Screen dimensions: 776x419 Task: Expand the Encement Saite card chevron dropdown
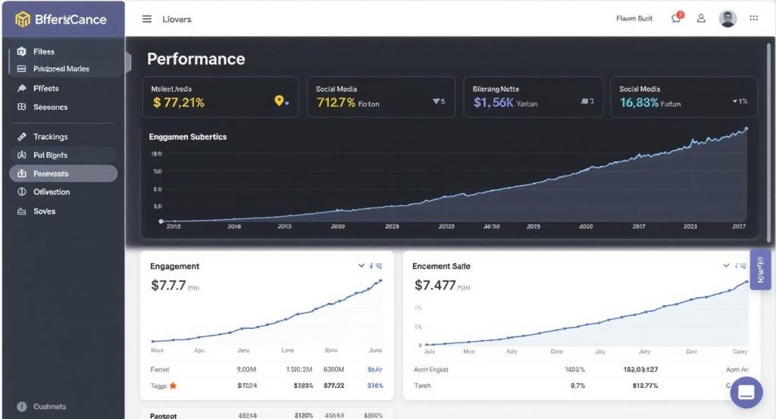726,266
